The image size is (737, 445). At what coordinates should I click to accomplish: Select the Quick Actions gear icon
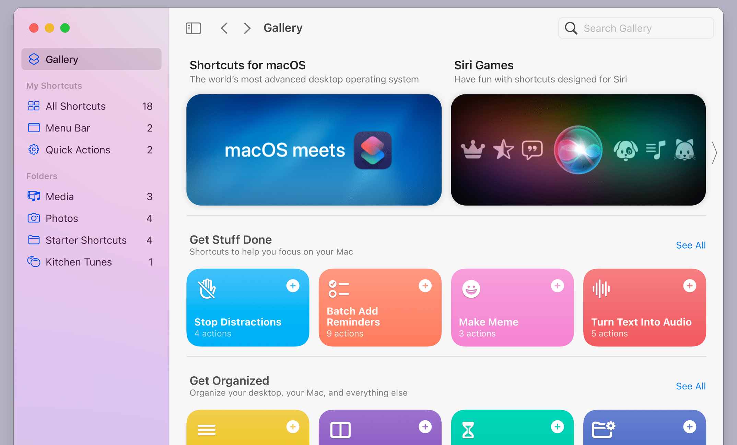(34, 150)
